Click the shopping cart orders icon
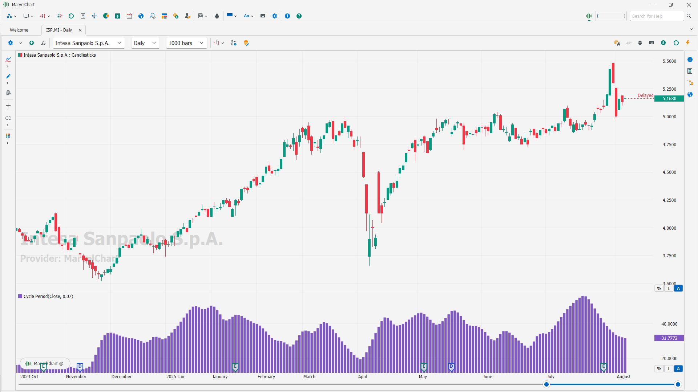 [x=617, y=43]
